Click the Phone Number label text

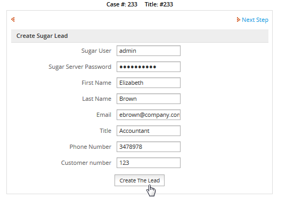[x=91, y=147]
